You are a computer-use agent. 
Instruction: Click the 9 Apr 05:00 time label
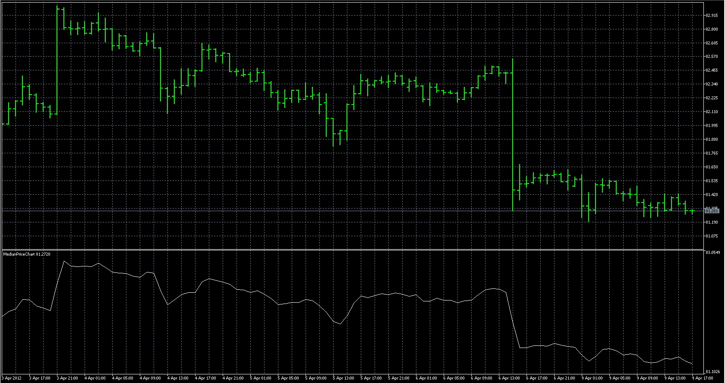pos(620,378)
